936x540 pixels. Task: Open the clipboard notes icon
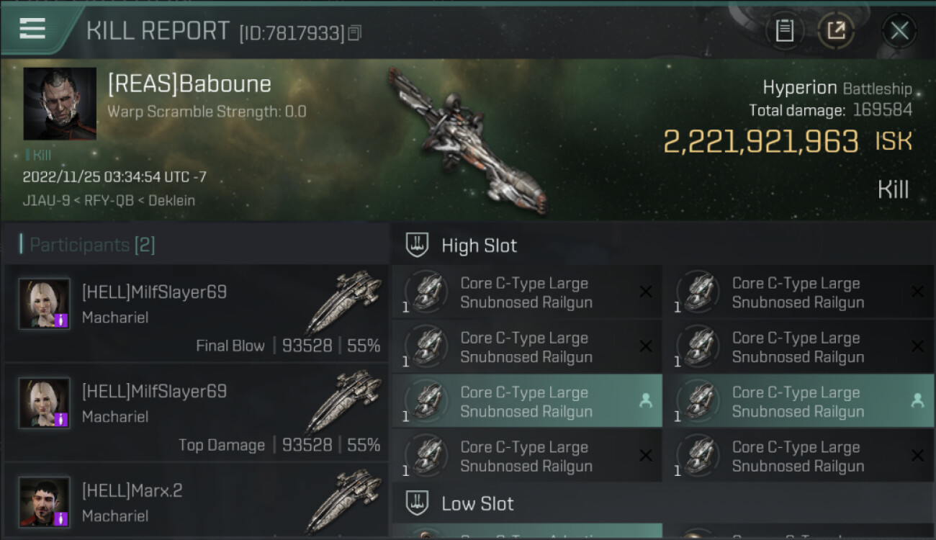point(784,31)
